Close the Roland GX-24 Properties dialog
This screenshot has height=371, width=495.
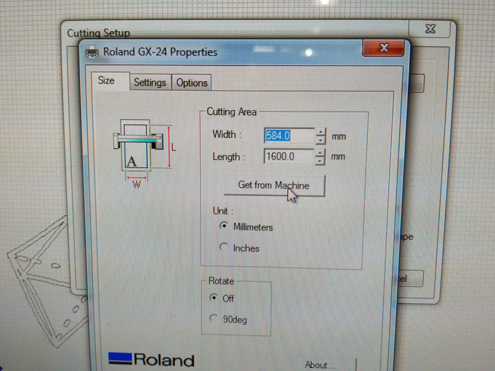click(384, 48)
